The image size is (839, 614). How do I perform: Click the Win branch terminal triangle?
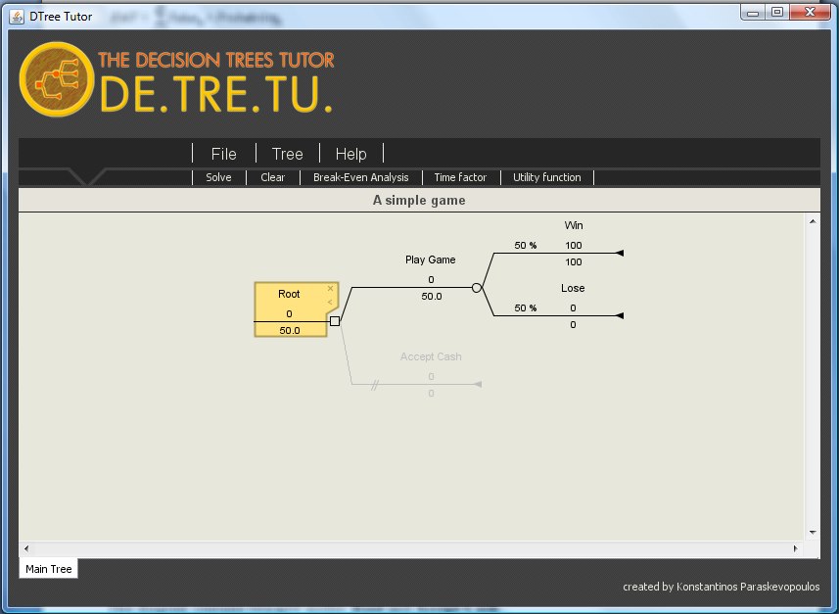click(x=619, y=253)
